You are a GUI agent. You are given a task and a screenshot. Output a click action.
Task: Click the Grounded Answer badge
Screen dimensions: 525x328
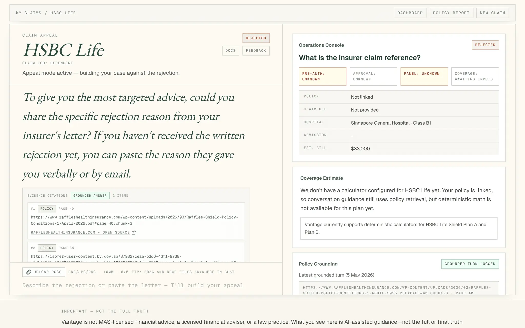tap(90, 196)
